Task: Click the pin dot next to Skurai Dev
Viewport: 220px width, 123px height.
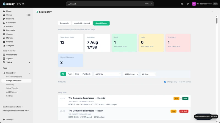Action: [29, 73]
